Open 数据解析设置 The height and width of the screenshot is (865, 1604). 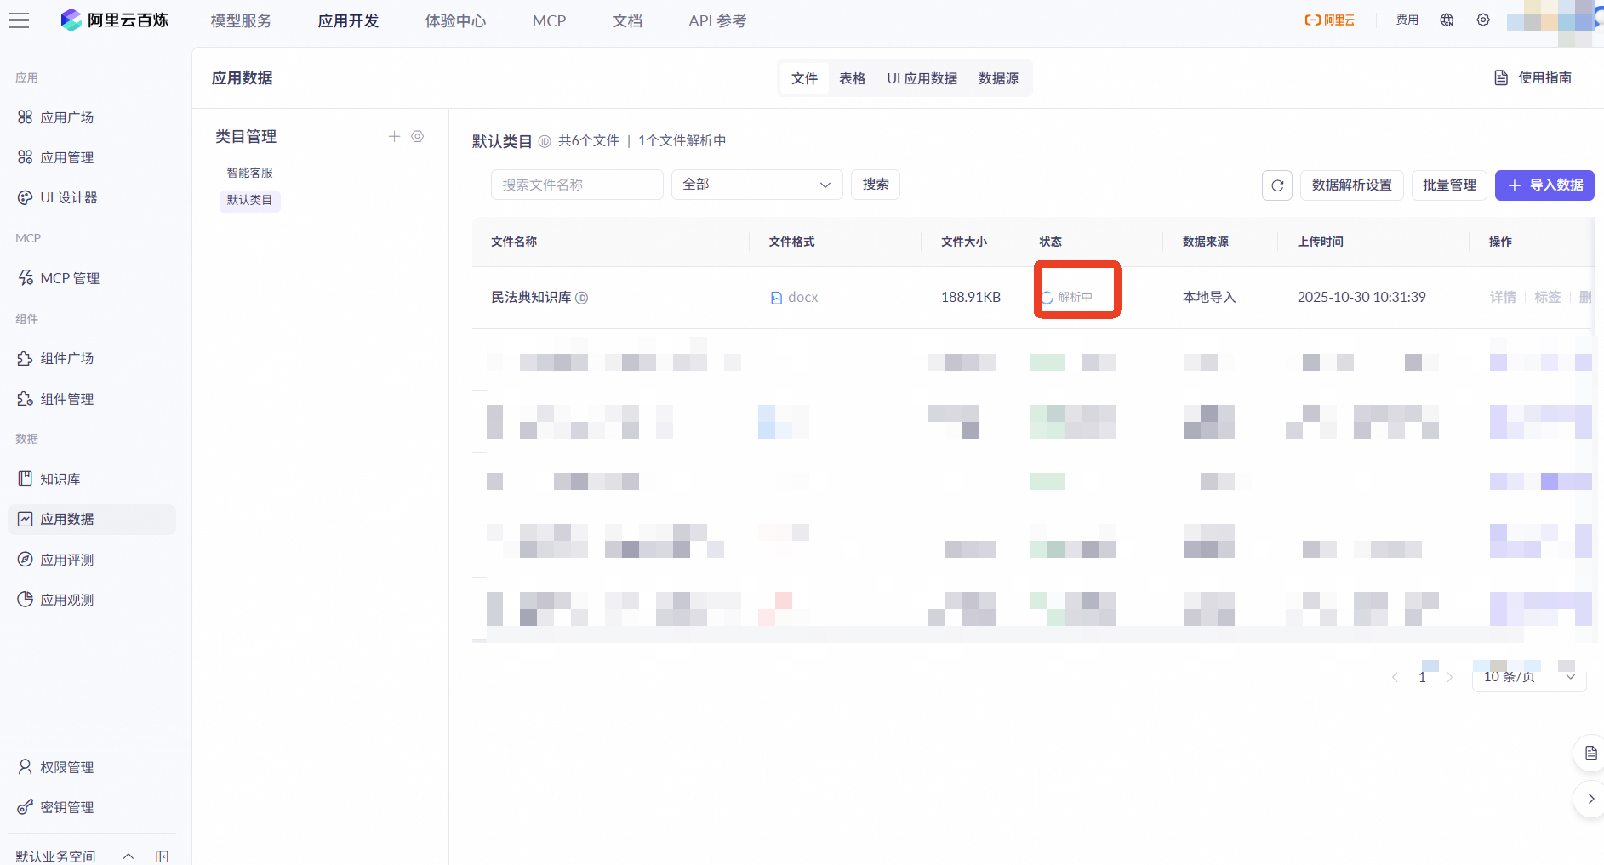(x=1351, y=185)
